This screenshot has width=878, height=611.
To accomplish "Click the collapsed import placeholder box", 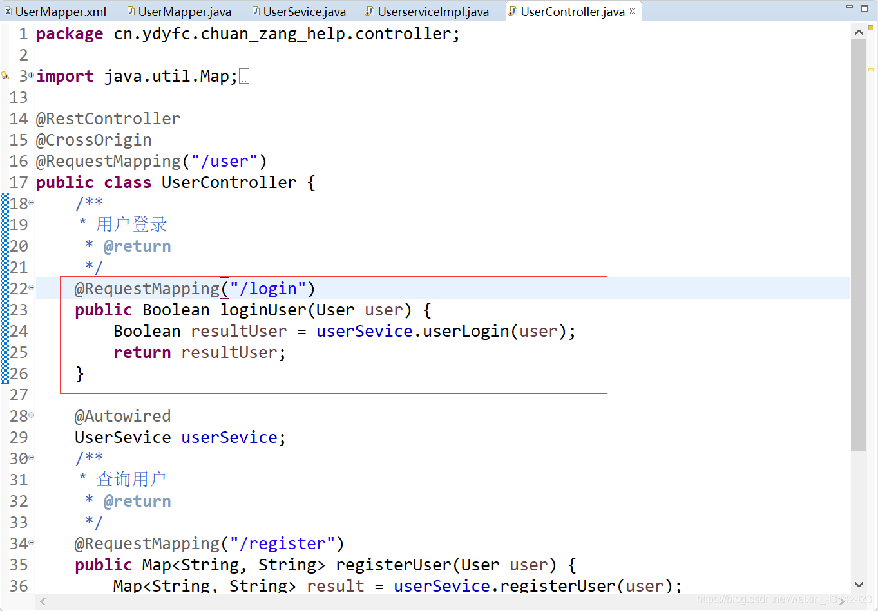I will 244,77.
